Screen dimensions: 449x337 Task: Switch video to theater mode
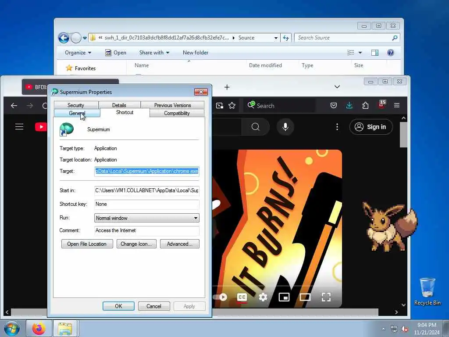pyautogui.click(x=305, y=297)
